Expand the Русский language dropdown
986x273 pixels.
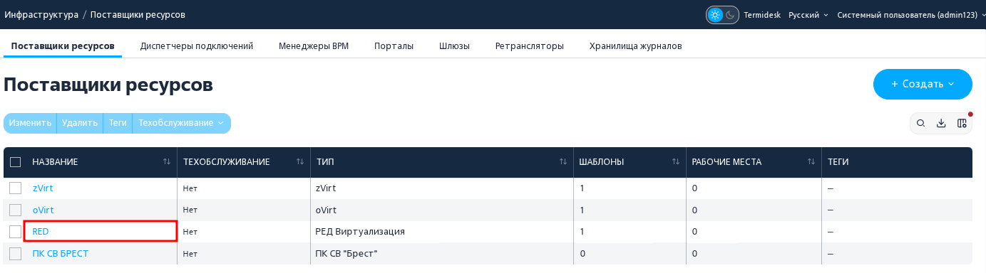808,15
